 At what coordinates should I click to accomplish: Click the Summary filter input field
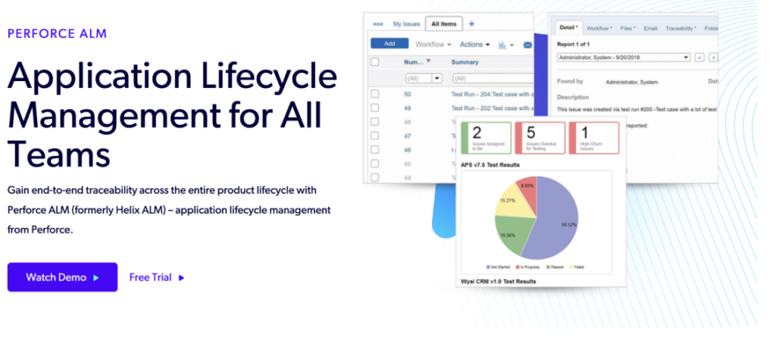click(x=491, y=78)
